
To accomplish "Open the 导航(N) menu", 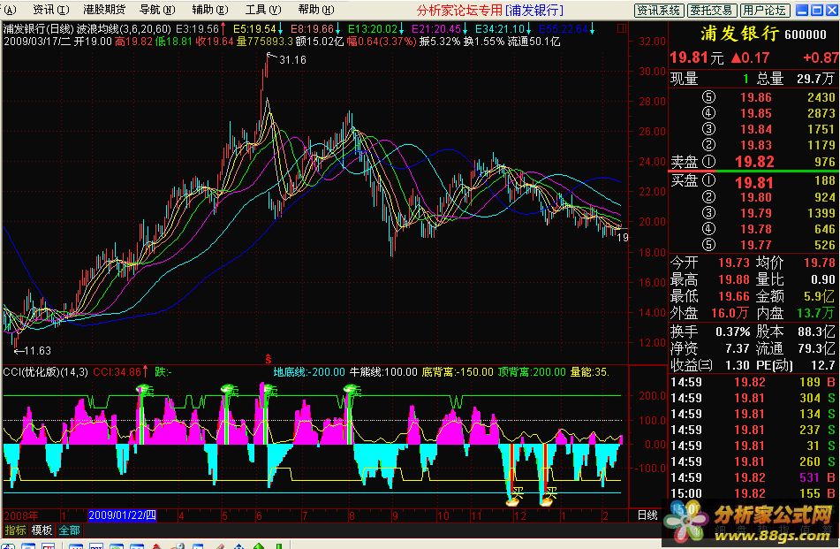I will tap(157, 10).
